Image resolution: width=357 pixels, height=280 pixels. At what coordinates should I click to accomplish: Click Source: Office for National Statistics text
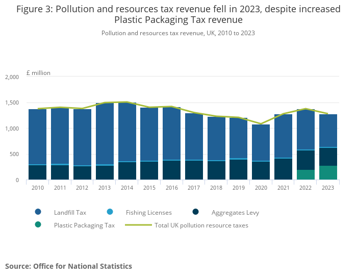[68, 266]
